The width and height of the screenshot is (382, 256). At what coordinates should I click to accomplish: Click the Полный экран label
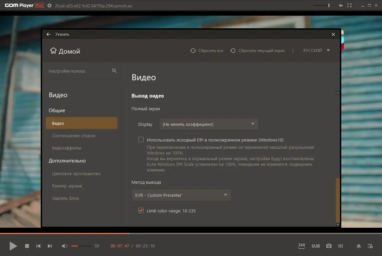pyautogui.click(x=146, y=109)
